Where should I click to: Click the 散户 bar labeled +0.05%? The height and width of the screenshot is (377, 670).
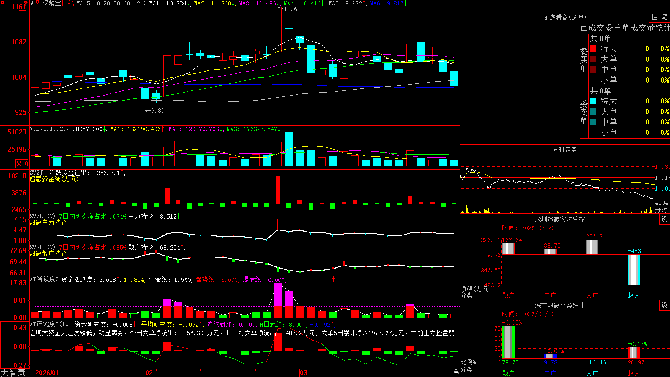508,342
